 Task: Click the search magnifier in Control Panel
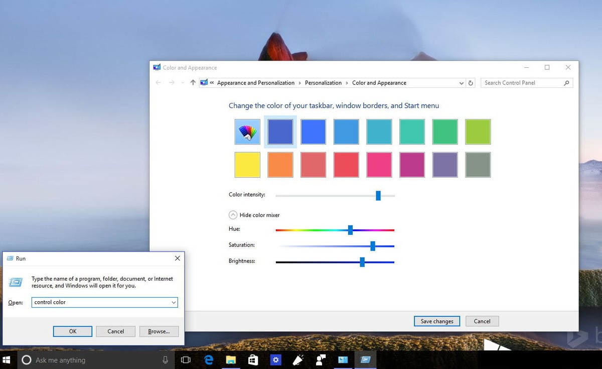(566, 83)
